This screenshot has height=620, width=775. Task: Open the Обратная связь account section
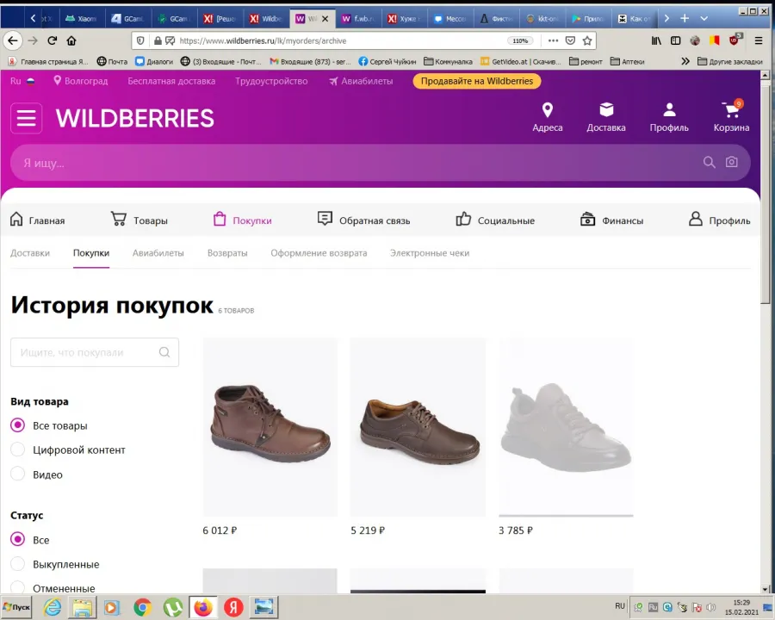363,220
